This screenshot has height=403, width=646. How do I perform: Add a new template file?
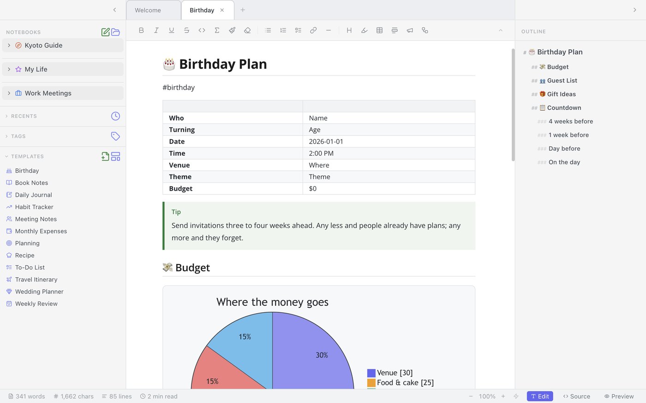click(106, 156)
